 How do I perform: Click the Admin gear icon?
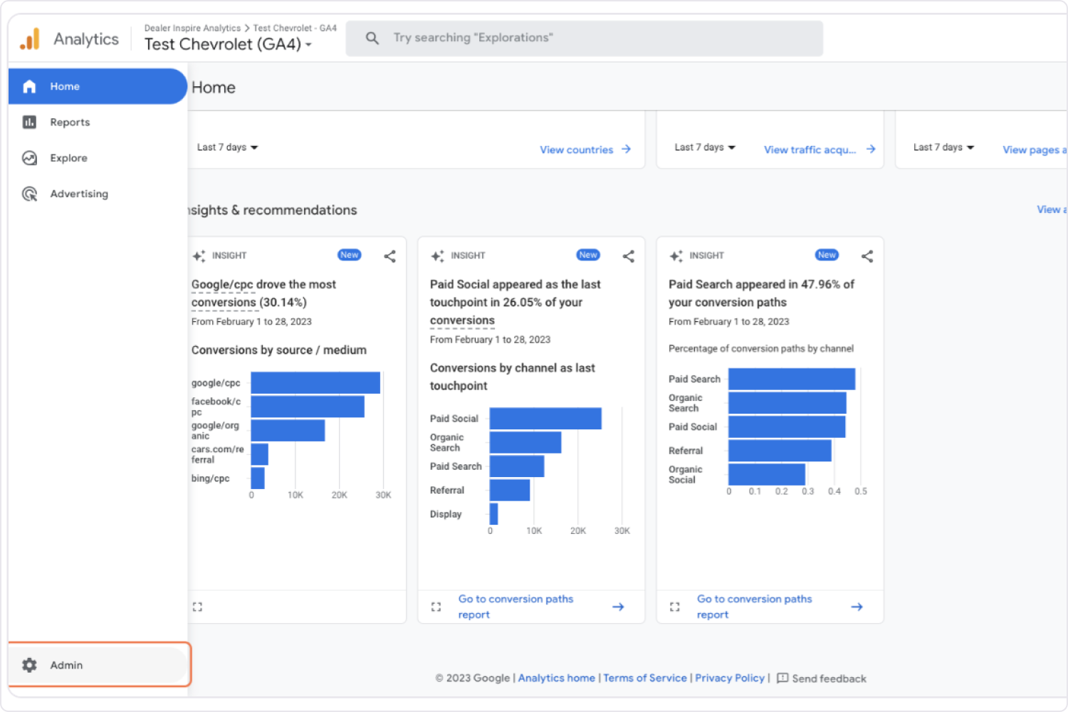(x=29, y=665)
